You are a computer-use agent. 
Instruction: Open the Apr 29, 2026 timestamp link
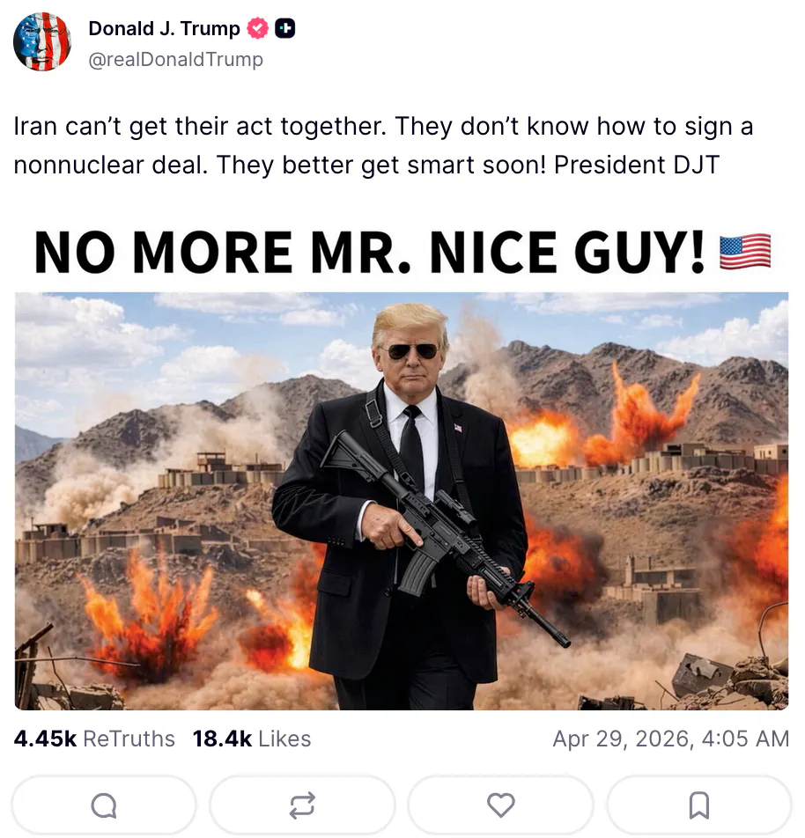(671, 739)
